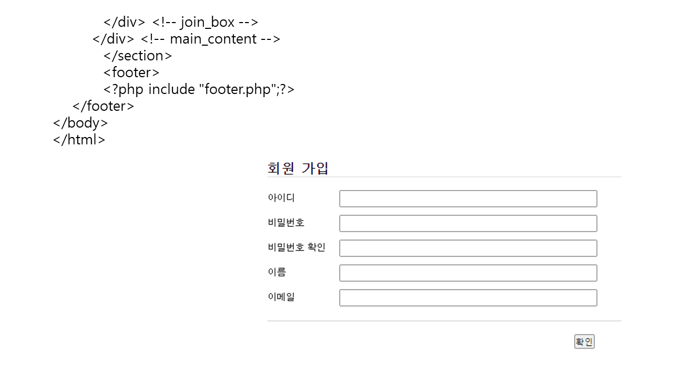Focus the 비밀번호 text box
Screen dimensions: 673x378
pyautogui.click(x=468, y=224)
